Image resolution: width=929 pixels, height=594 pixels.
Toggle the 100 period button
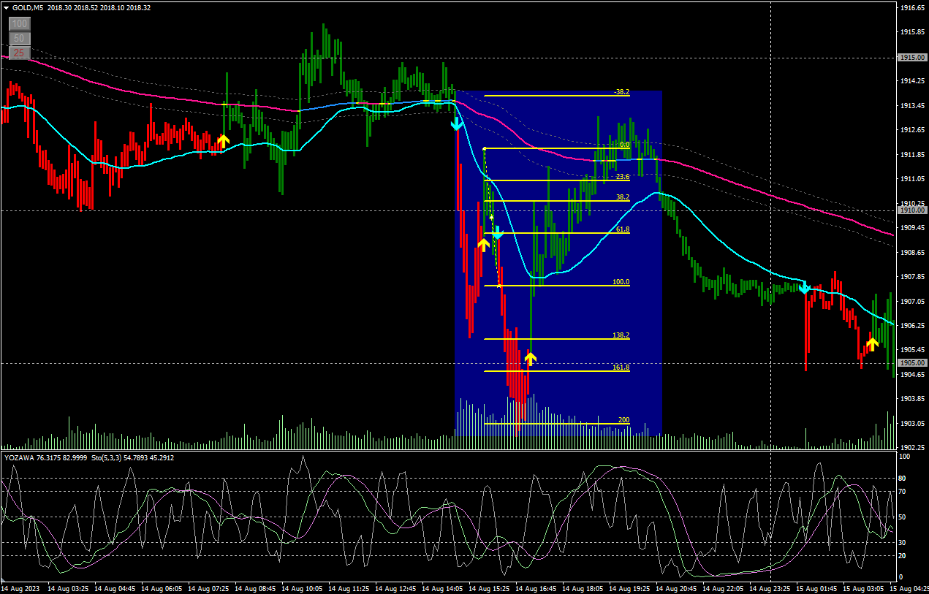[x=19, y=24]
